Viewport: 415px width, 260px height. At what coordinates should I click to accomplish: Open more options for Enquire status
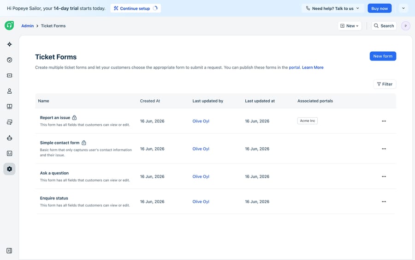point(384,202)
